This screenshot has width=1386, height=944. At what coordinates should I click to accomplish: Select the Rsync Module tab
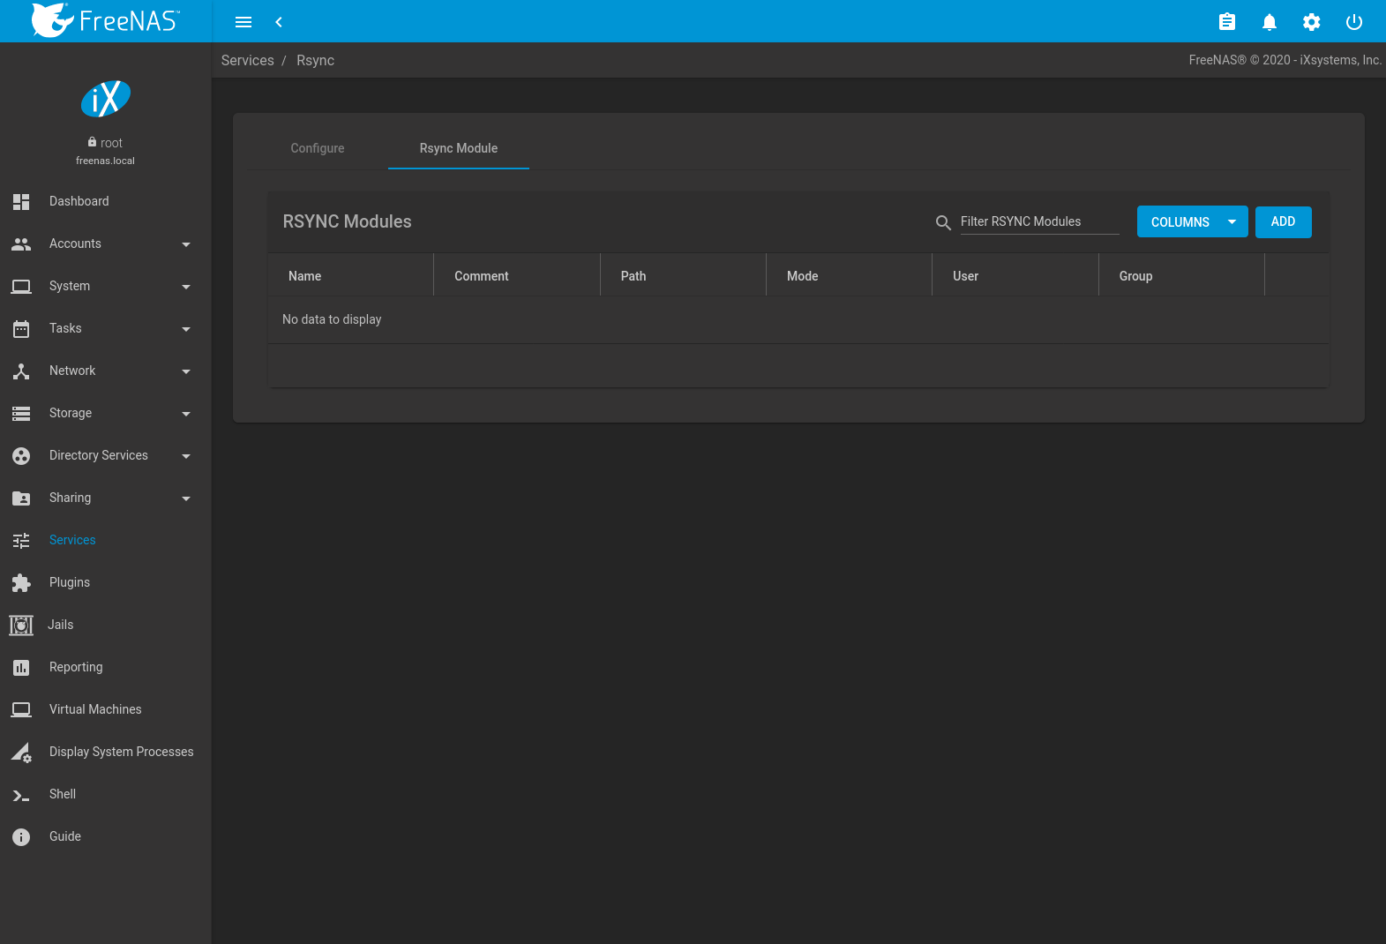tap(458, 148)
